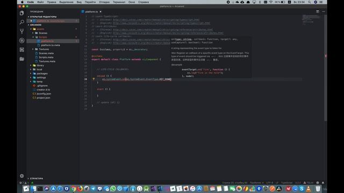
Task: Open the Debug view in activity bar
Action: pyautogui.click(x=21, y=41)
